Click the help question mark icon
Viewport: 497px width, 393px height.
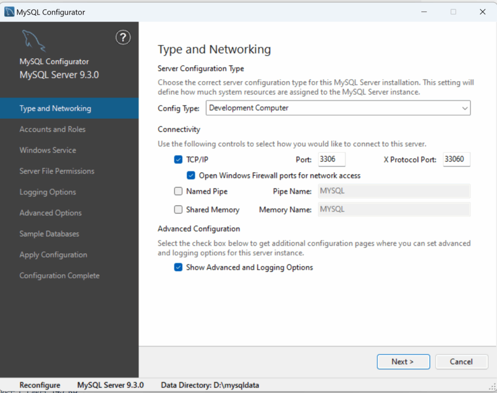coord(123,37)
